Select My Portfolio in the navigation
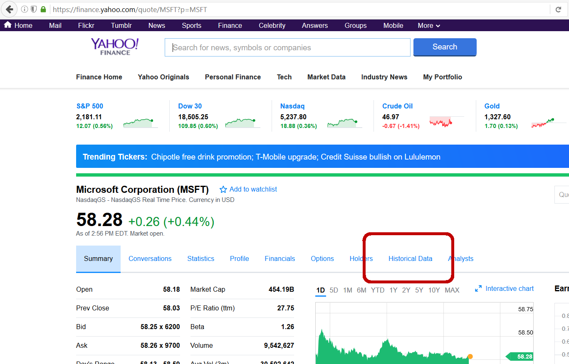Viewport: 569px width, 364px height. [x=442, y=77]
